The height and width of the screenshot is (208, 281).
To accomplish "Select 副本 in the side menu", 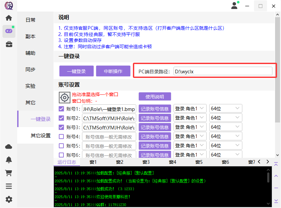I will click(x=30, y=36).
